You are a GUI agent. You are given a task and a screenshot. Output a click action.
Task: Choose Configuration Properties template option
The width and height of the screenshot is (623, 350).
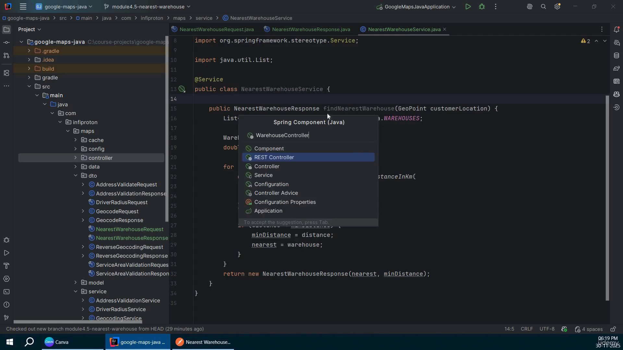click(x=308, y=202)
